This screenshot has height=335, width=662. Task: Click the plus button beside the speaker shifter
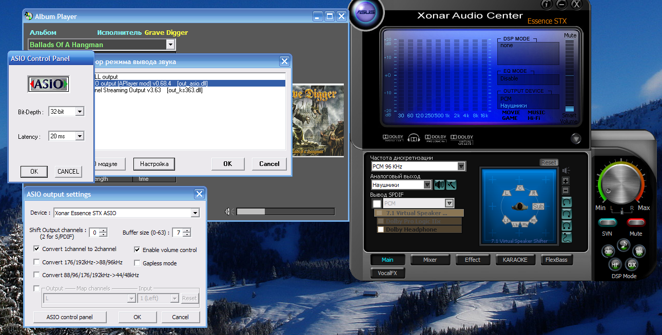point(566,181)
